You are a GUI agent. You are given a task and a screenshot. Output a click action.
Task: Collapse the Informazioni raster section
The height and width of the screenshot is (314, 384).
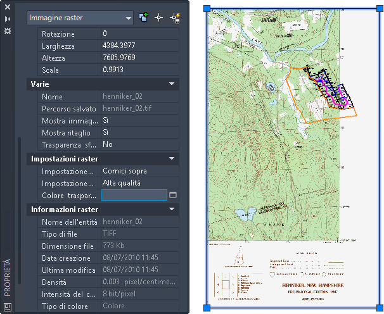coord(172,210)
